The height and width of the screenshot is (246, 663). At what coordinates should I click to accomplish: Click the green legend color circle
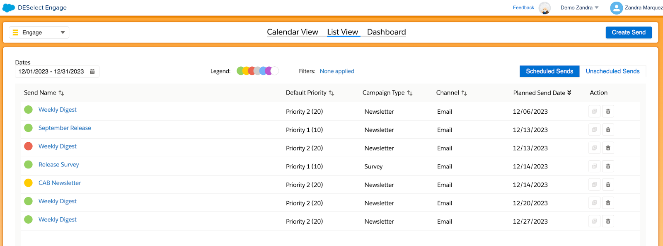(240, 71)
